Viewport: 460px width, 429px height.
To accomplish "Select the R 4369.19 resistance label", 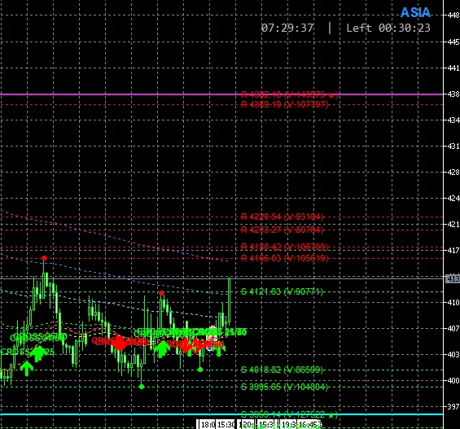I will pos(285,104).
